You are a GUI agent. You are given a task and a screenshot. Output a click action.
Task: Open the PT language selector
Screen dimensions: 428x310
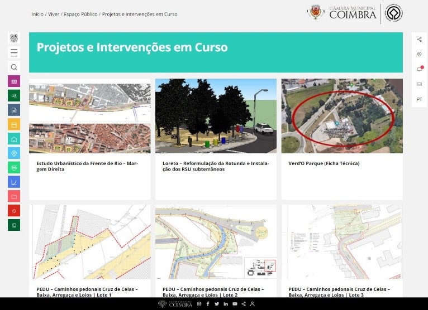419,99
